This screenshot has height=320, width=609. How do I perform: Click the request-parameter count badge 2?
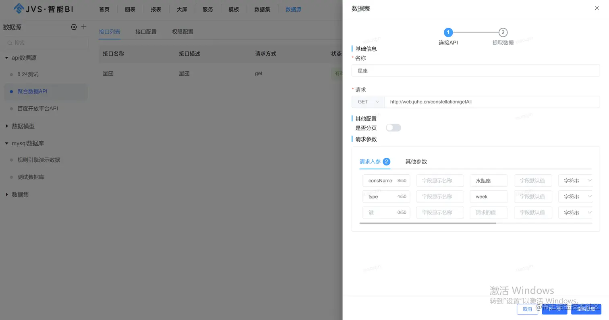point(386,161)
